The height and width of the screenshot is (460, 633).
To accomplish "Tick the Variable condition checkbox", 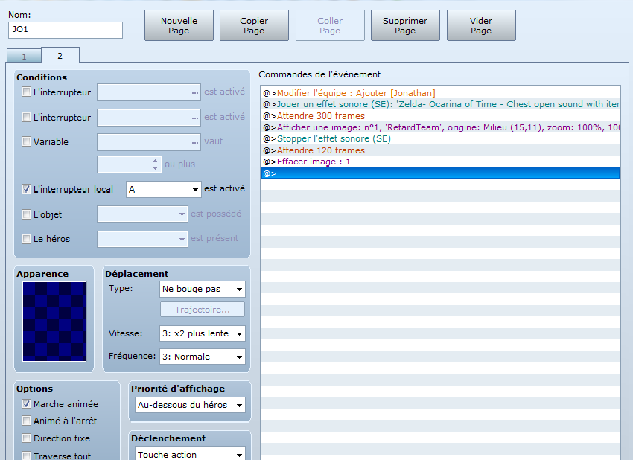I will (26, 141).
